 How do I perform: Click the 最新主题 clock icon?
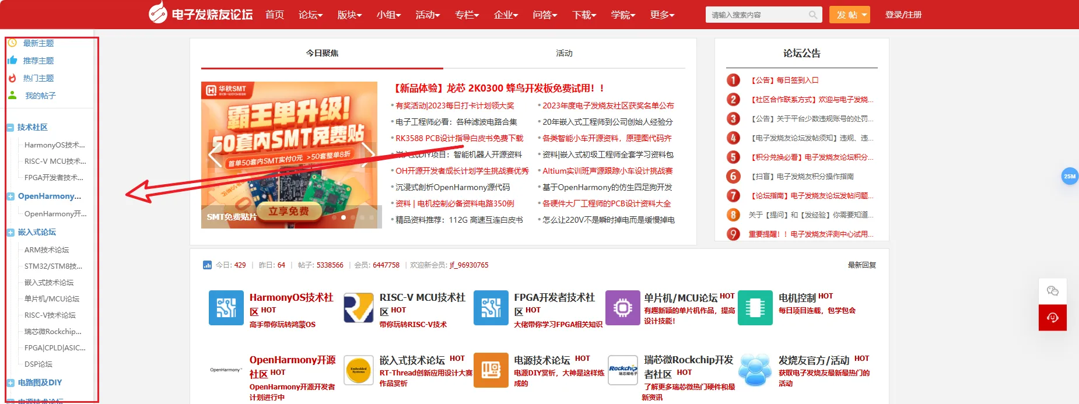(x=12, y=43)
